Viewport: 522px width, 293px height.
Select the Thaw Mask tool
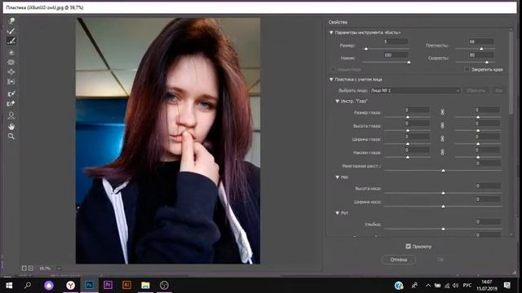[x=11, y=103]
